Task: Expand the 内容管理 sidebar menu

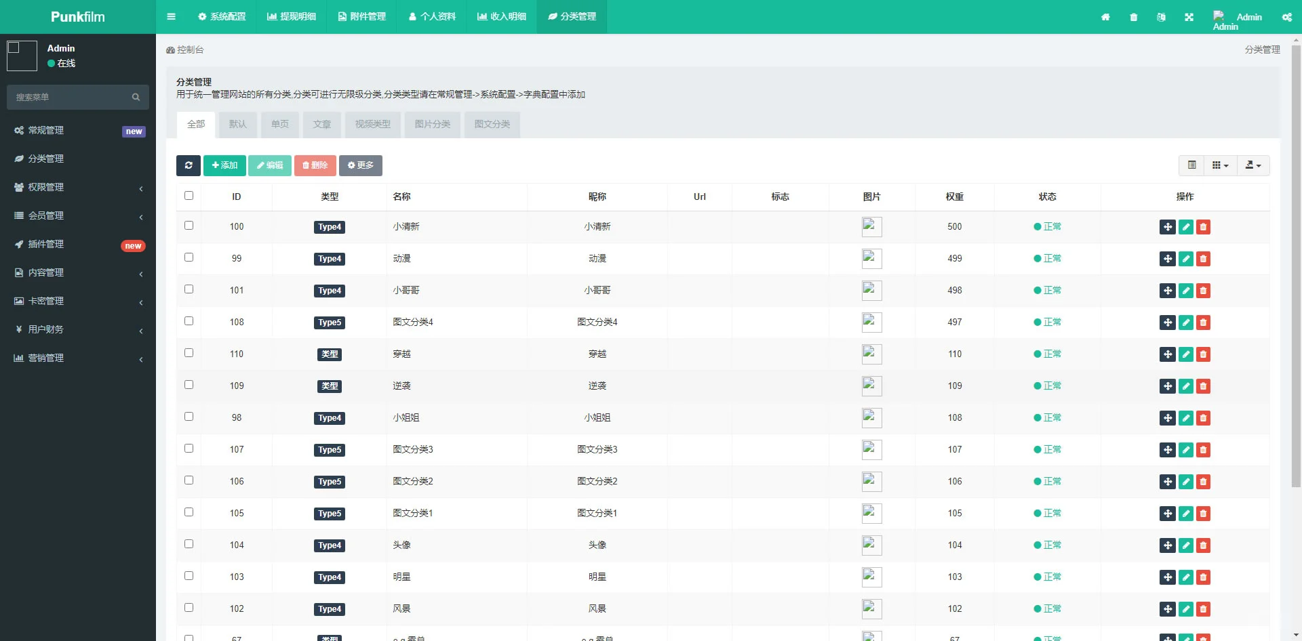Action: point(78,272)
